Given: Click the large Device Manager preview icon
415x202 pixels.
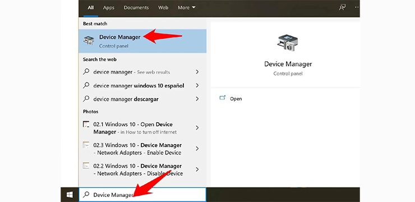Looking at the screenshot, I should 288,42.
